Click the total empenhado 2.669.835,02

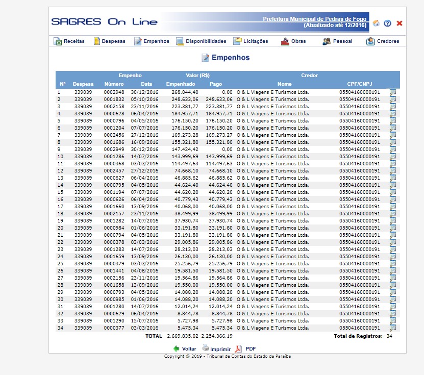pos(183,336)
